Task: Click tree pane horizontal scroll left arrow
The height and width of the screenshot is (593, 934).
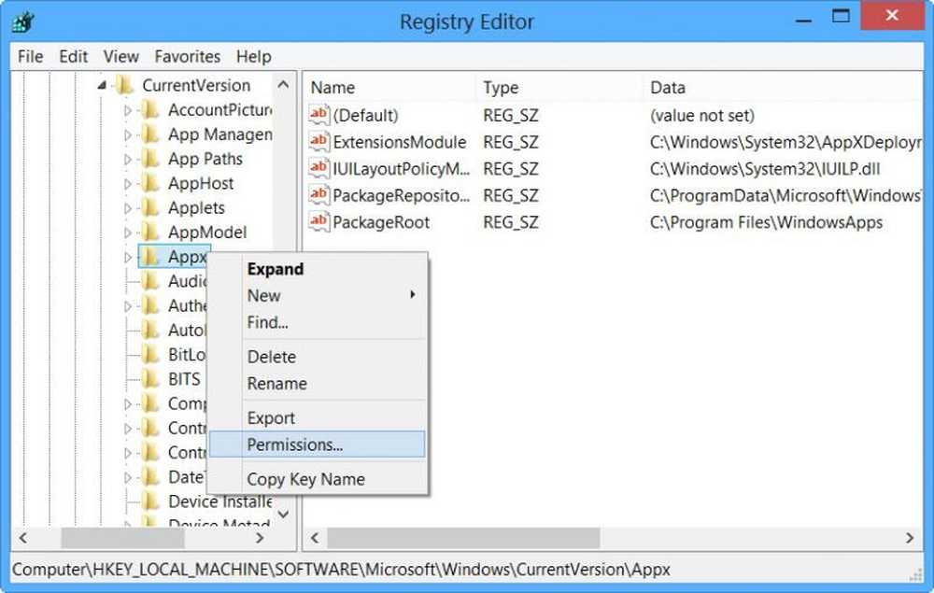Action: click(x=23, y=538)
